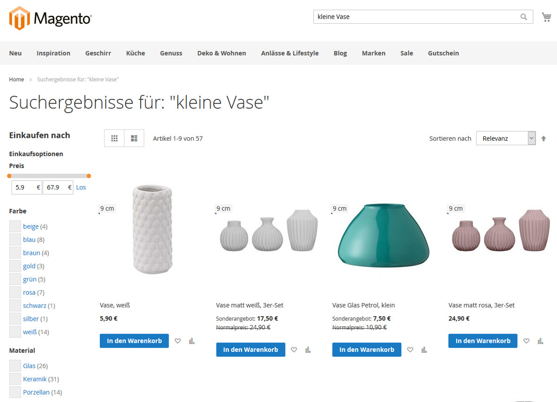This screenshot has width=557, height=402.
Task: Compare the Vase Glas Petrol product
Action: pos(424,350)
